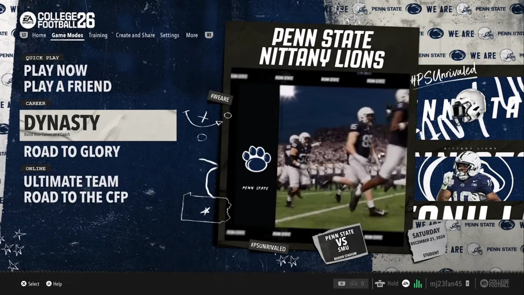524x295 pixels.
Task: Click the camera icon in the bottom bar
Action: pos(342,283)
